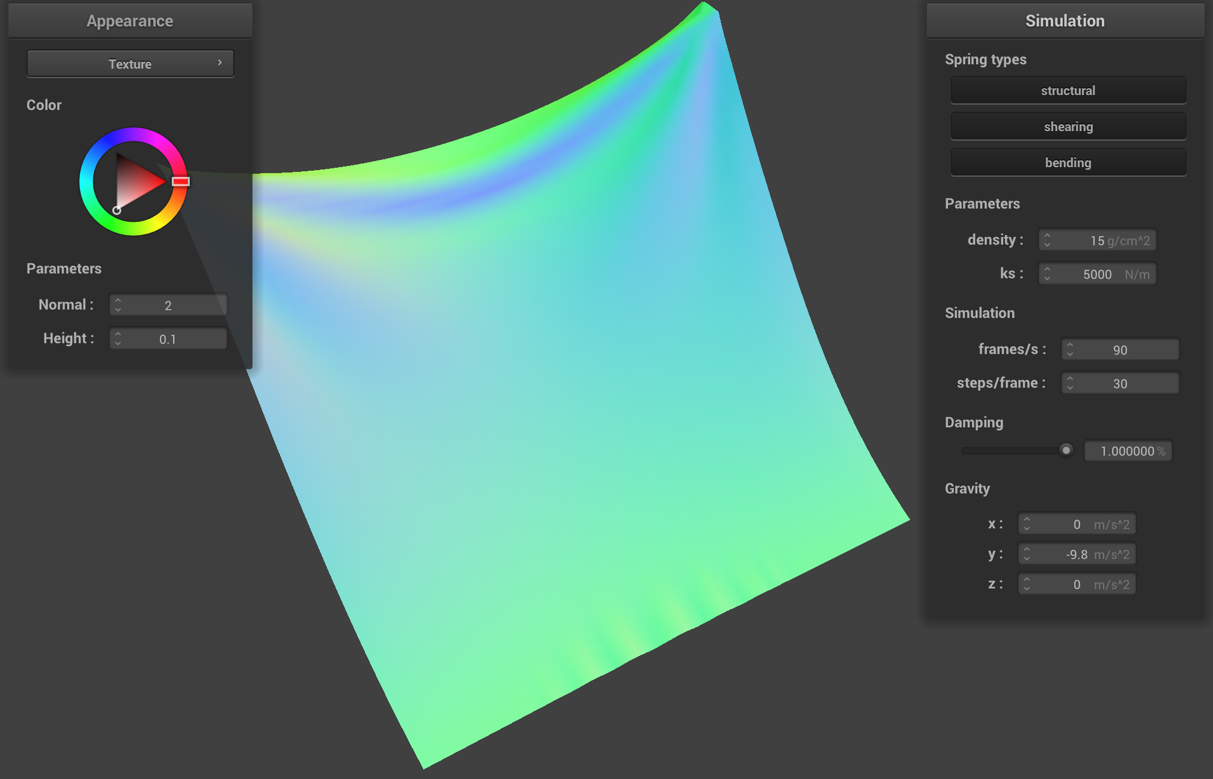Open the Texture dropdown
The height and width of the screenshot is (779, 1213).
(130, 64)
